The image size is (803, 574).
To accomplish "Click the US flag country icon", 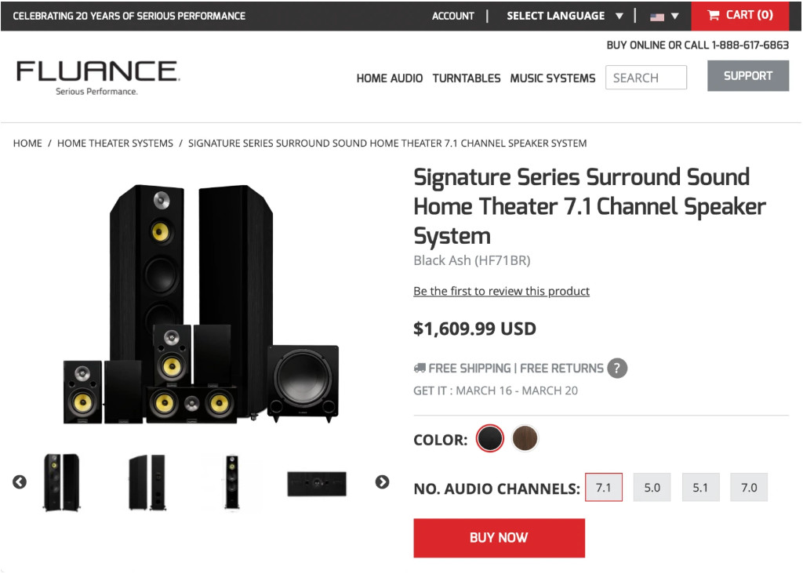I will (657, 16).
